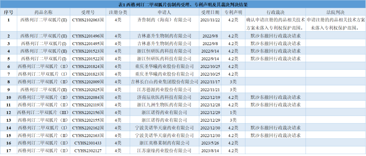Viewport: 366px width, 156px height.
Task: Select cell CYHS2201522国
Action: click(88, 59)
